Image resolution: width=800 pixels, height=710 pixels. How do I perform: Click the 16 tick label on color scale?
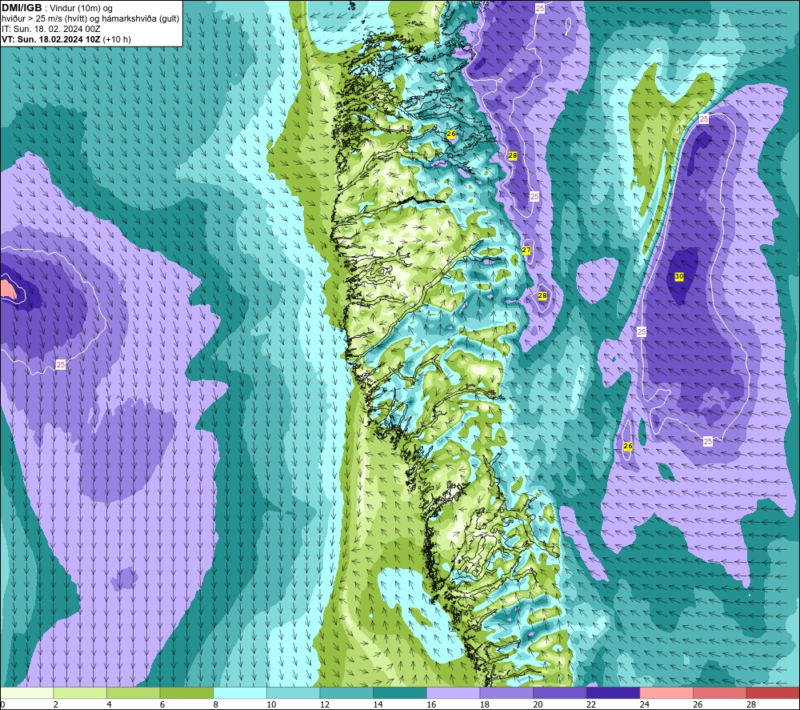[x=431, y=704]
